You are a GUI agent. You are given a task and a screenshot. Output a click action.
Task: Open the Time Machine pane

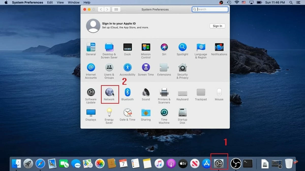pyautogui.click(x=164, y=113)
